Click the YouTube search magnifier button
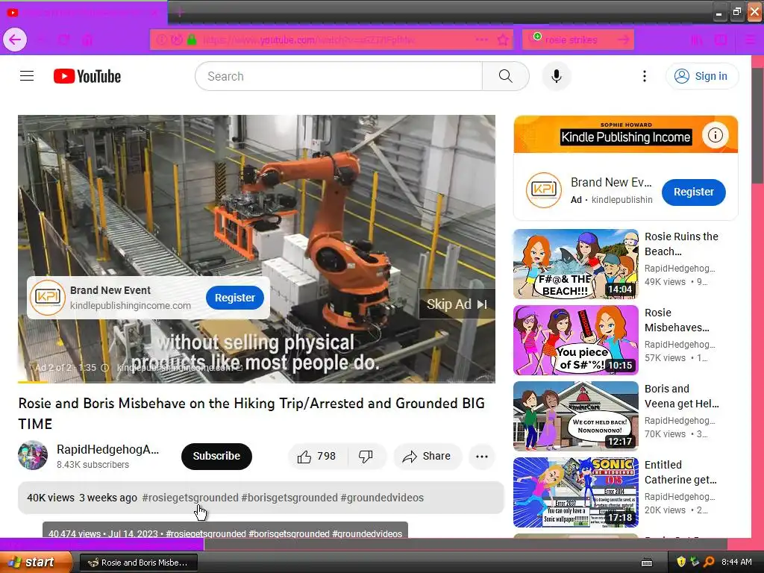Image resolution: width=764 pixels, height=573 pixels. pos(505,76)
